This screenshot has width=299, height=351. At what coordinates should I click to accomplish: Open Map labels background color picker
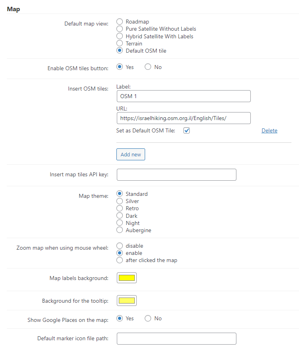pyautogui.click(x=127, y=278)
